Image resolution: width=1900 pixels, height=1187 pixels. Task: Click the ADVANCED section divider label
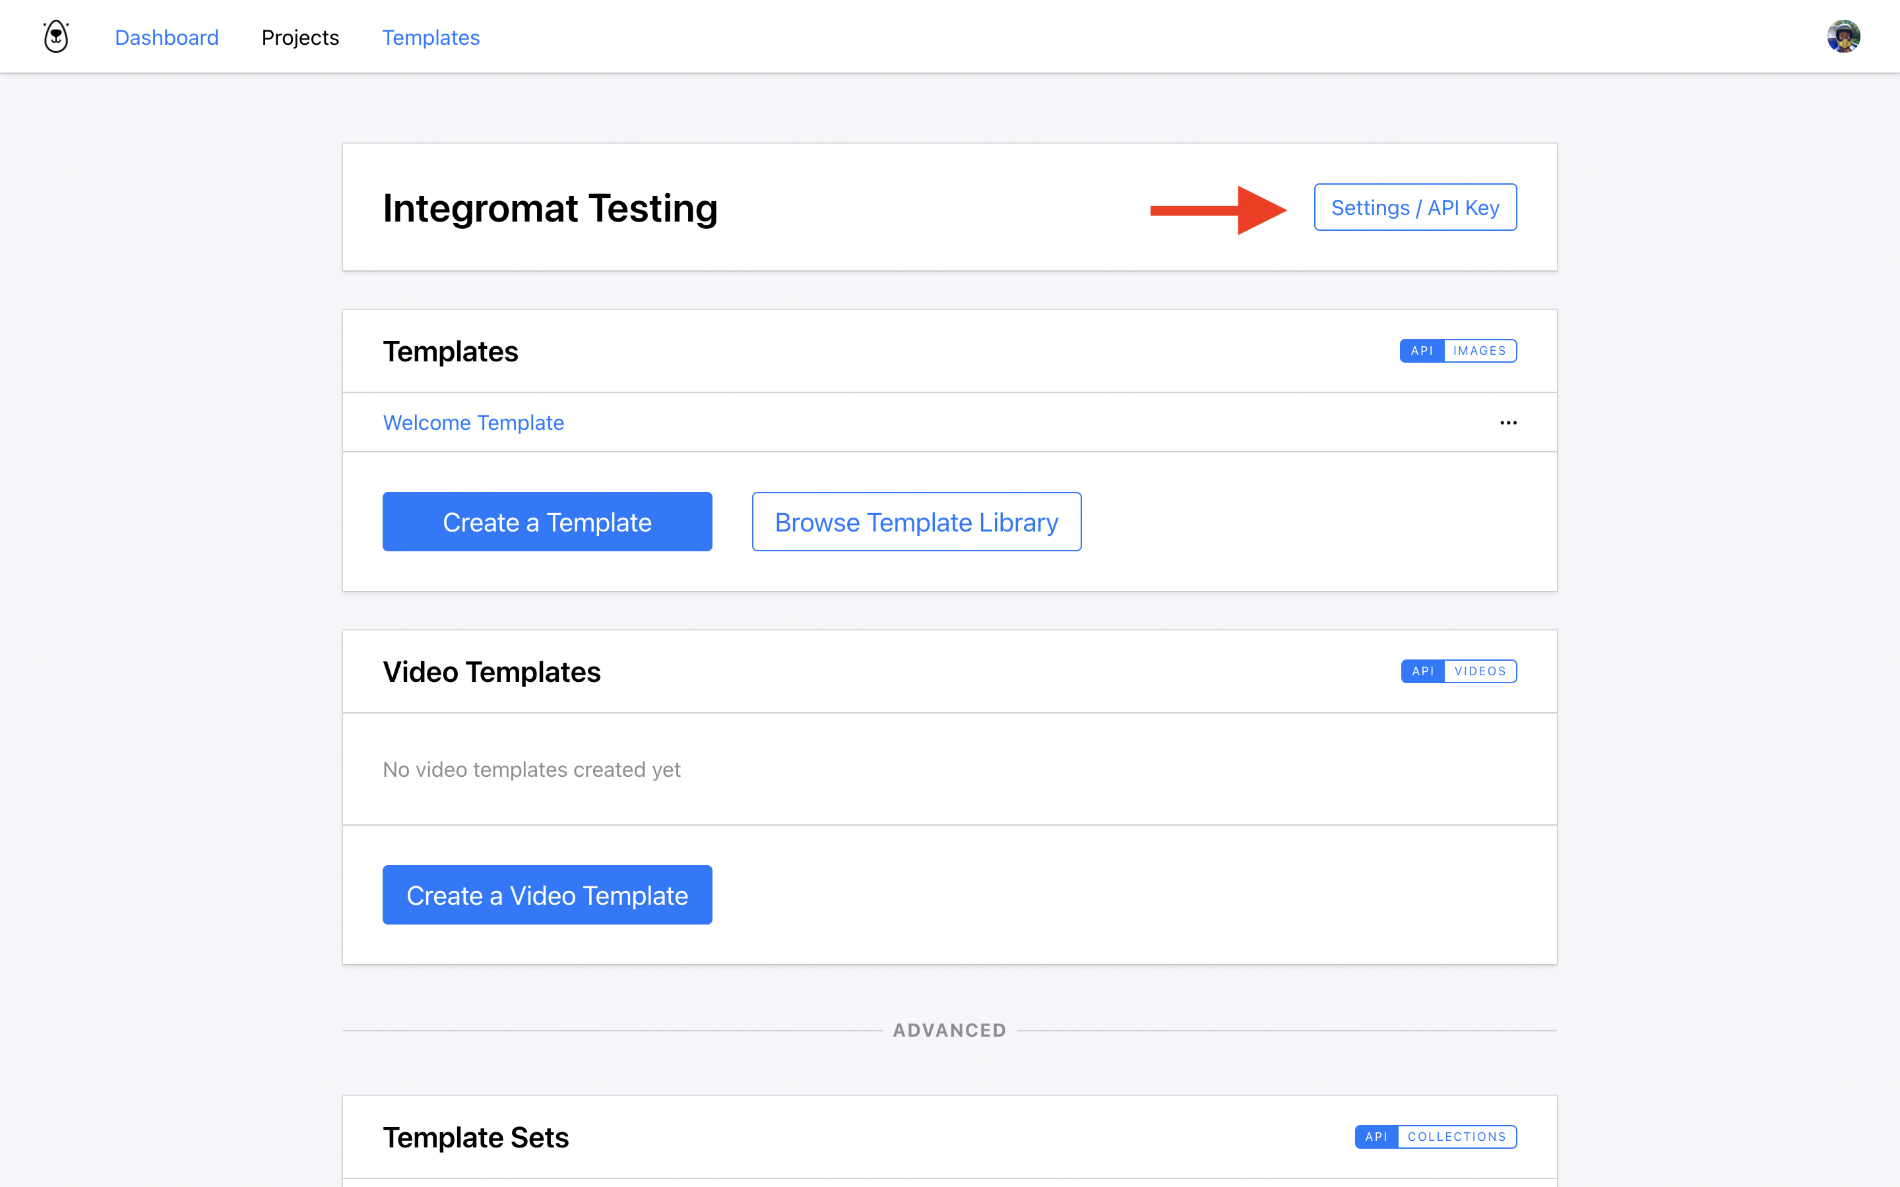click(949, 1030)
